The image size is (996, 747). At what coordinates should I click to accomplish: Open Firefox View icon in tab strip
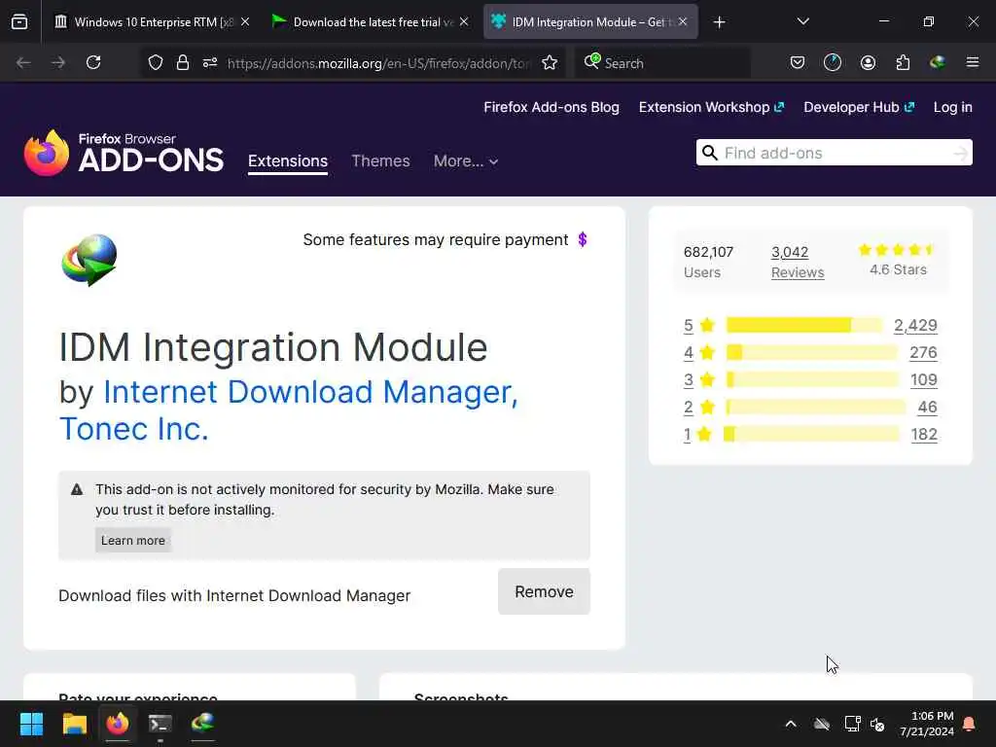[x=19, y=22]
